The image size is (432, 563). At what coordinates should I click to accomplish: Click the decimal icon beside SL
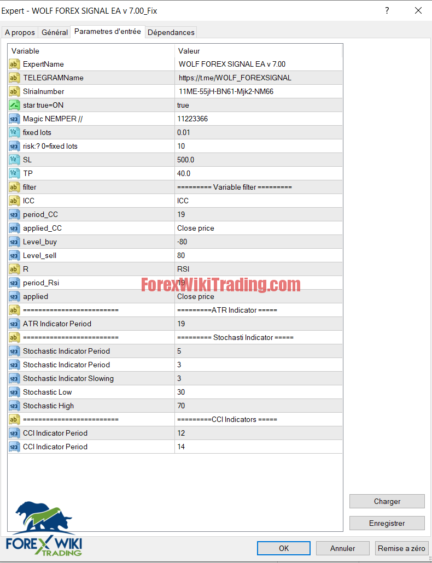(14, 160)
